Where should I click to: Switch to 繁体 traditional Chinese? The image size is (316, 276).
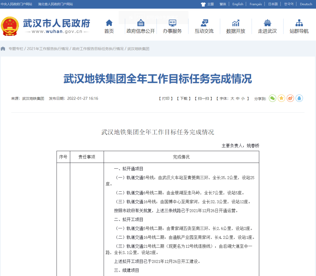(223, 4)
